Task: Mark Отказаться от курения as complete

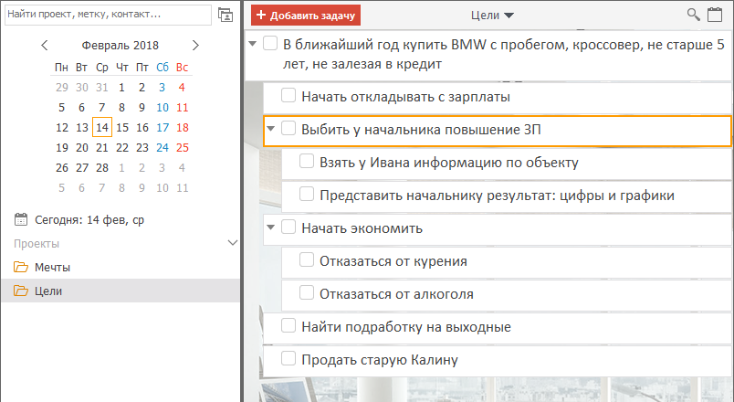Action: point(307,260)
